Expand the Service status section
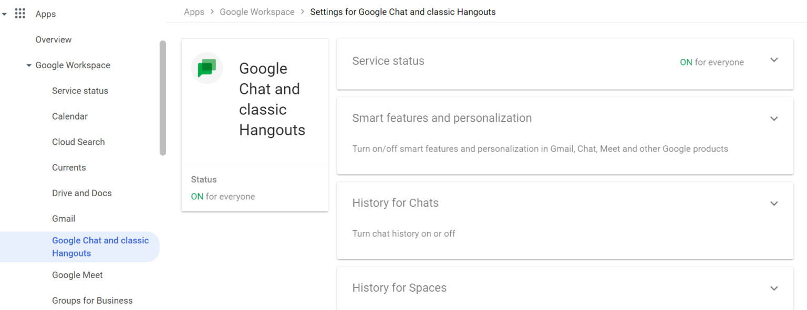Viewport: 807px width, 310px height. click(x=774, y=60)
